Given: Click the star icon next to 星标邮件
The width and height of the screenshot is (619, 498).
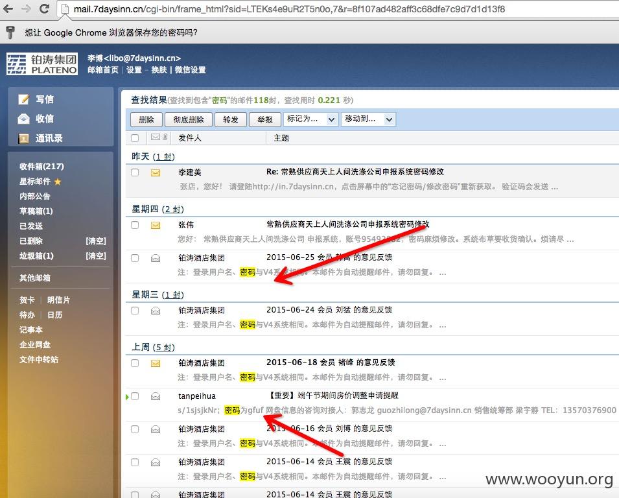Looking at the screenshot, I should [x=58, y=182].
